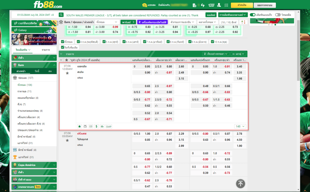Select ราคาพูล (11) in sidebar
The width and height of the screenshot is (310, 192).
click(x=24, y=91)
